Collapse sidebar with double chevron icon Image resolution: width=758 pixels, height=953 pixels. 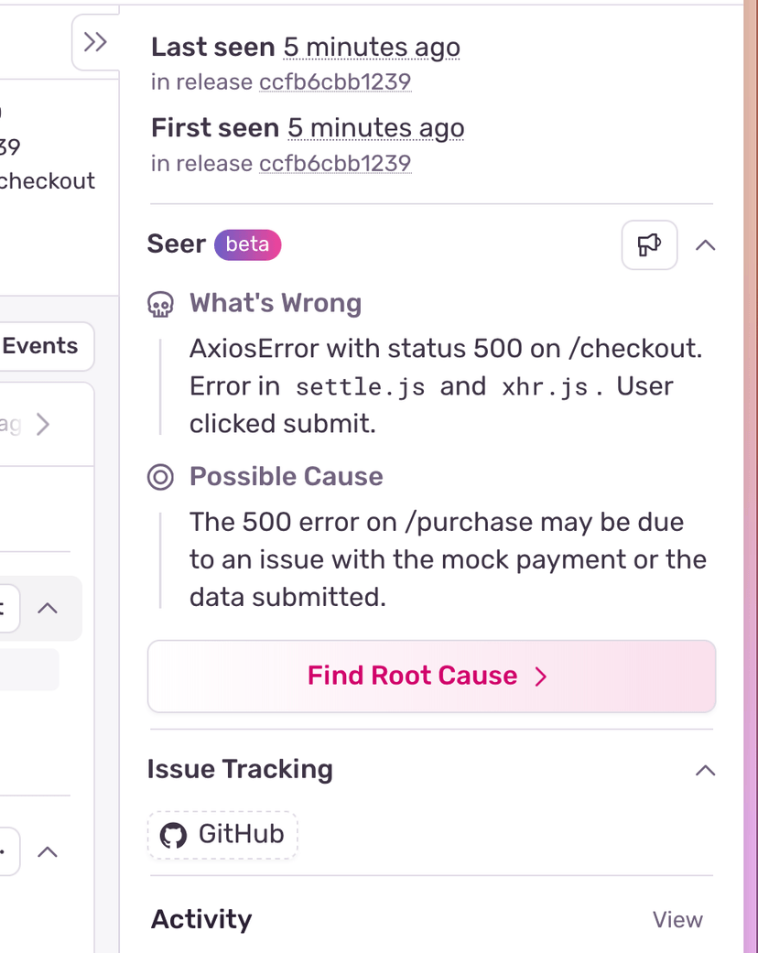pos(95,42)
